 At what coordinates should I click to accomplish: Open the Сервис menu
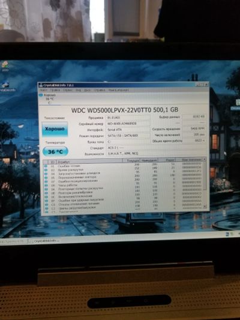click(67, 90)
